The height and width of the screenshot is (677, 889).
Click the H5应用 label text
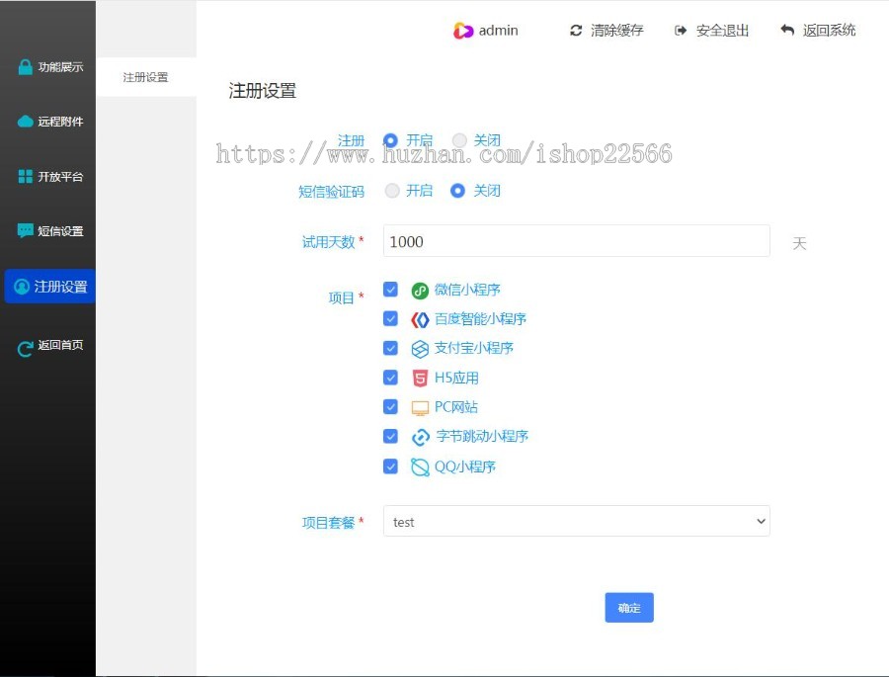456,378
